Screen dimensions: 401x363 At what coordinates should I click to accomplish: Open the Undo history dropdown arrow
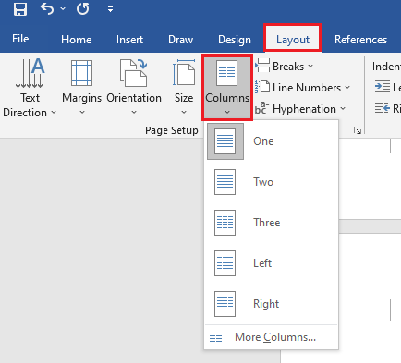[63, 8]
